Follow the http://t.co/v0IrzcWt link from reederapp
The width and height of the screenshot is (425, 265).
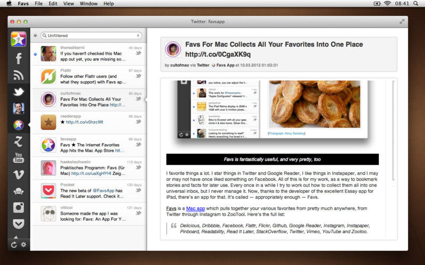pyautogui.click(x=84, y=122)
